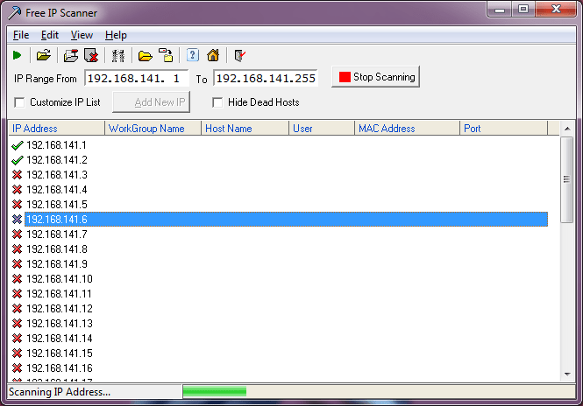The image size is (583, 406).
Task: Click the To IP address input field
Action: coord(266,78)
